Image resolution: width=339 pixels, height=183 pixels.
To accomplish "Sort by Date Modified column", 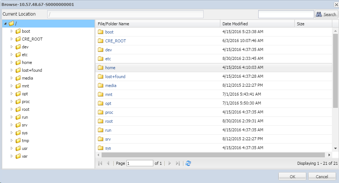I will coord(257,24).
